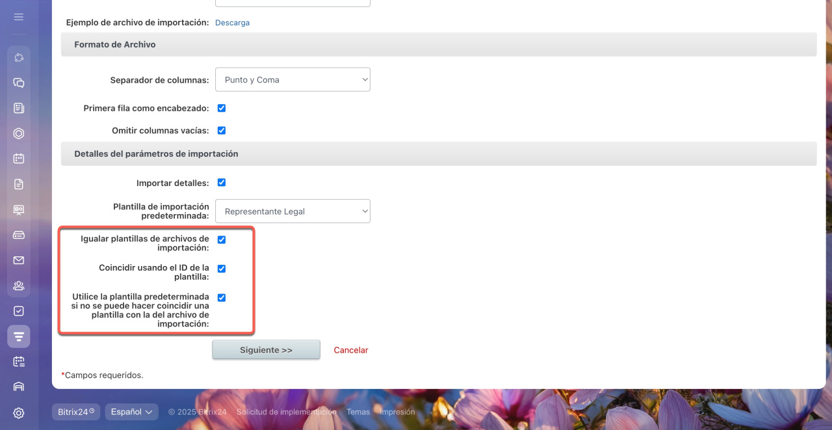Image resolution: width=832 pixels, height=430 pixels.
Task: Toggle 'Coincidir usando el ID de la plantilla' checkbox
Action: pyautogui.click(x=222, y=268)
